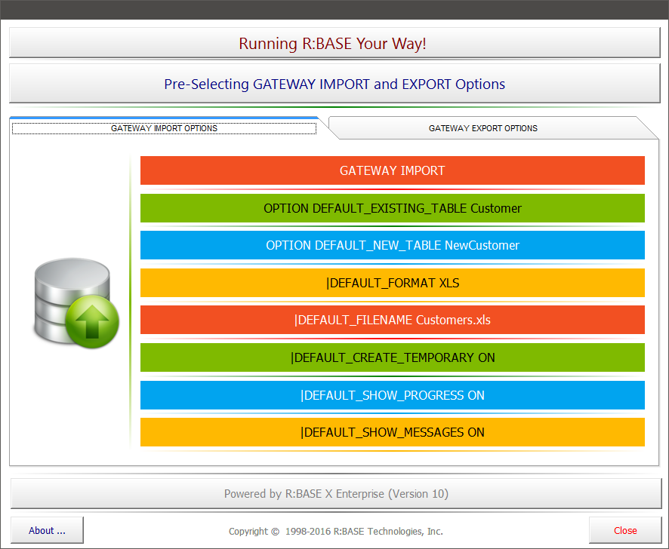Select DEFAULT_FILENAME Customers.xls button
This screenshot has width=669, height=549.
pos(392,320)
